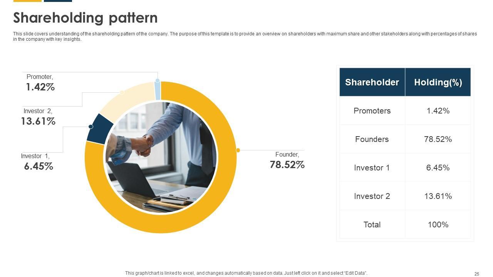Click the yellow dot marker on the Founder segment
This screenshot has height=277, width=493.
coord(238,150)
